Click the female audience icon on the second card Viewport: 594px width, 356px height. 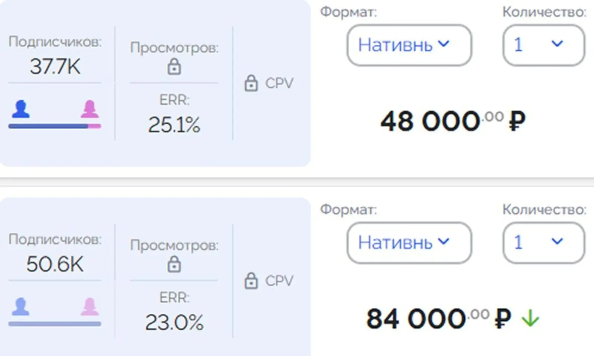coord(89,307)
